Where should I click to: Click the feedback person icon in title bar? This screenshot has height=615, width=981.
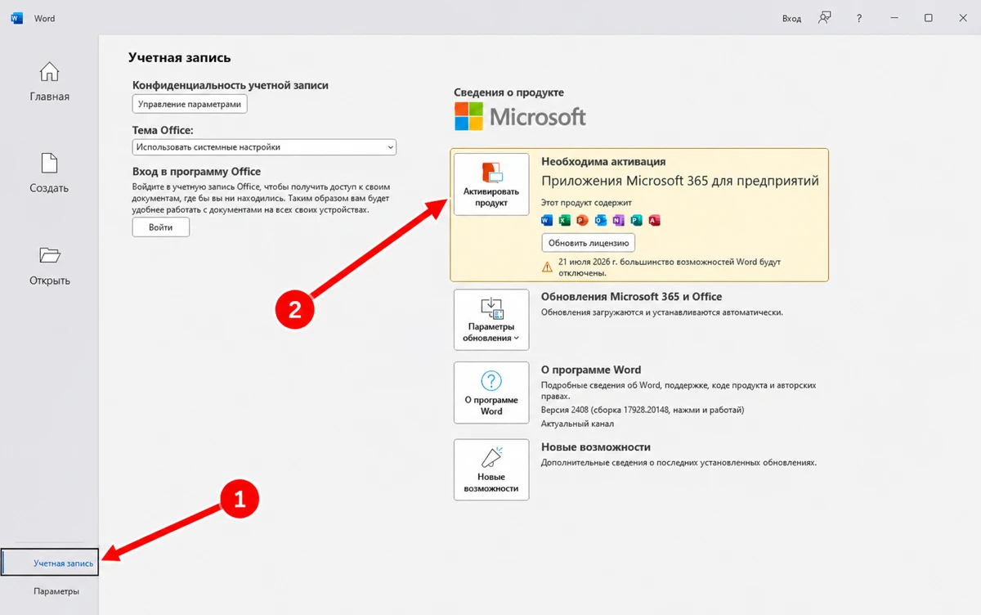[825, 18]
